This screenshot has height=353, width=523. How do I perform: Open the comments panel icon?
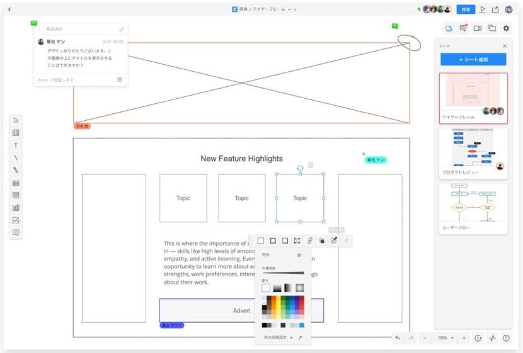coord(463,28)
